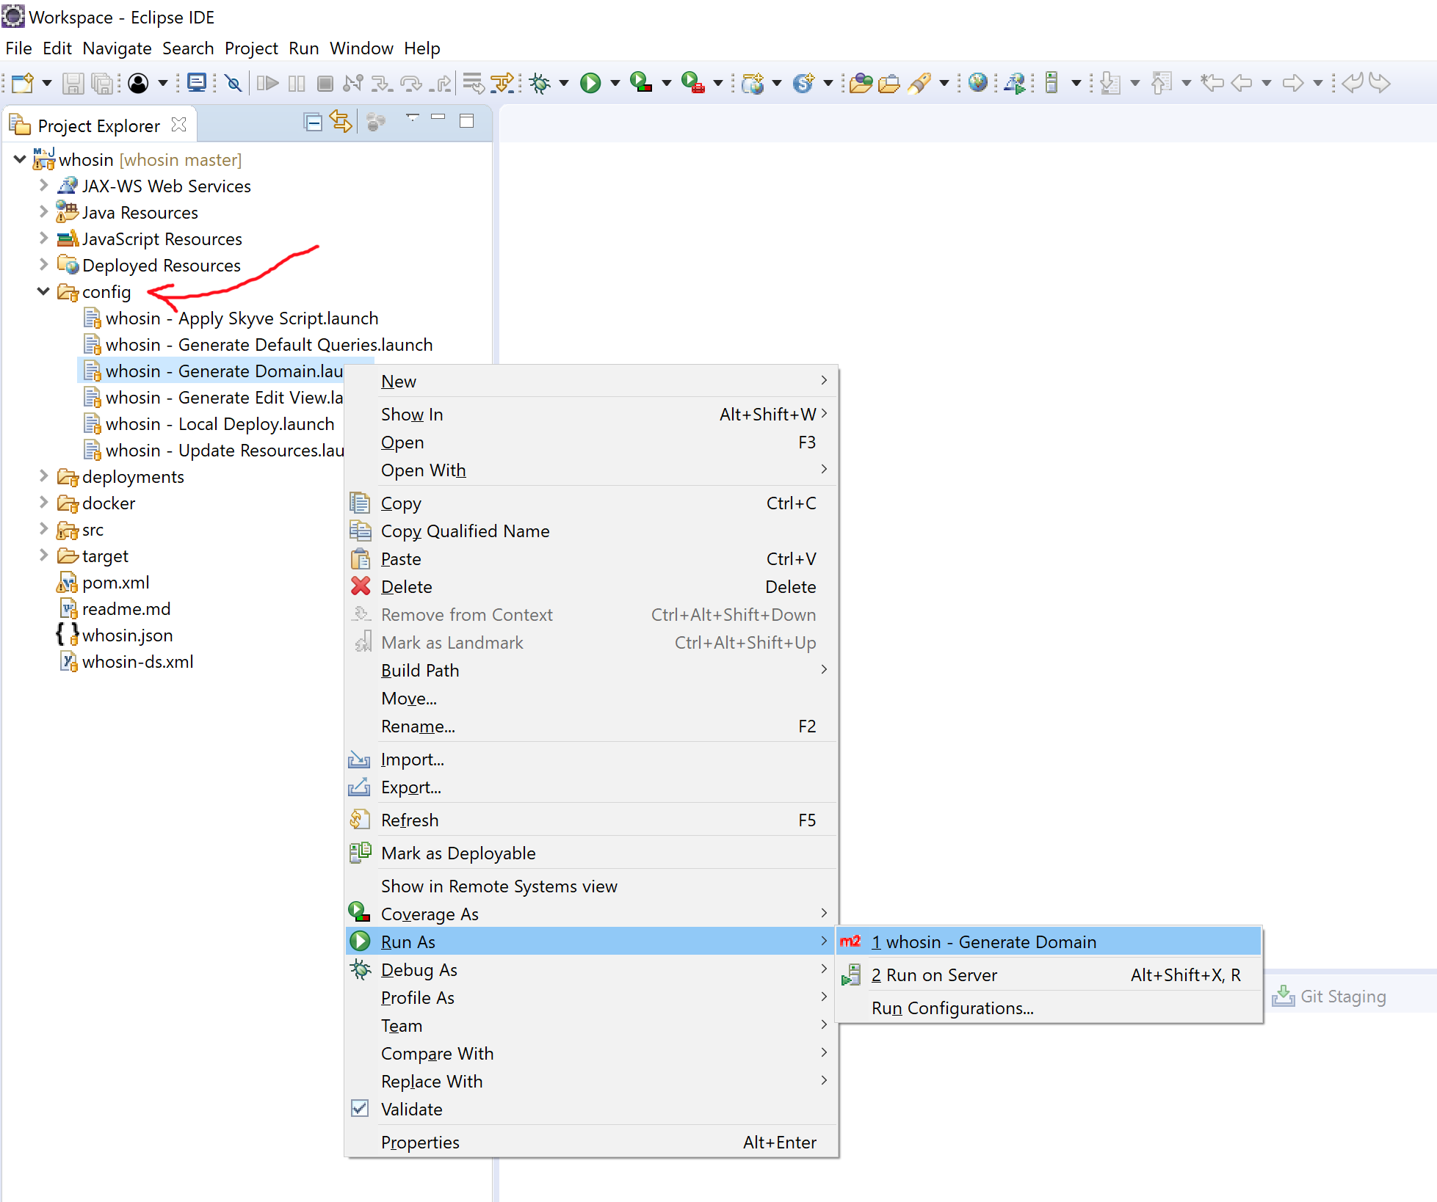Select readme.md file
Screen dimensions: 1437x1202
tap(126, 609)
